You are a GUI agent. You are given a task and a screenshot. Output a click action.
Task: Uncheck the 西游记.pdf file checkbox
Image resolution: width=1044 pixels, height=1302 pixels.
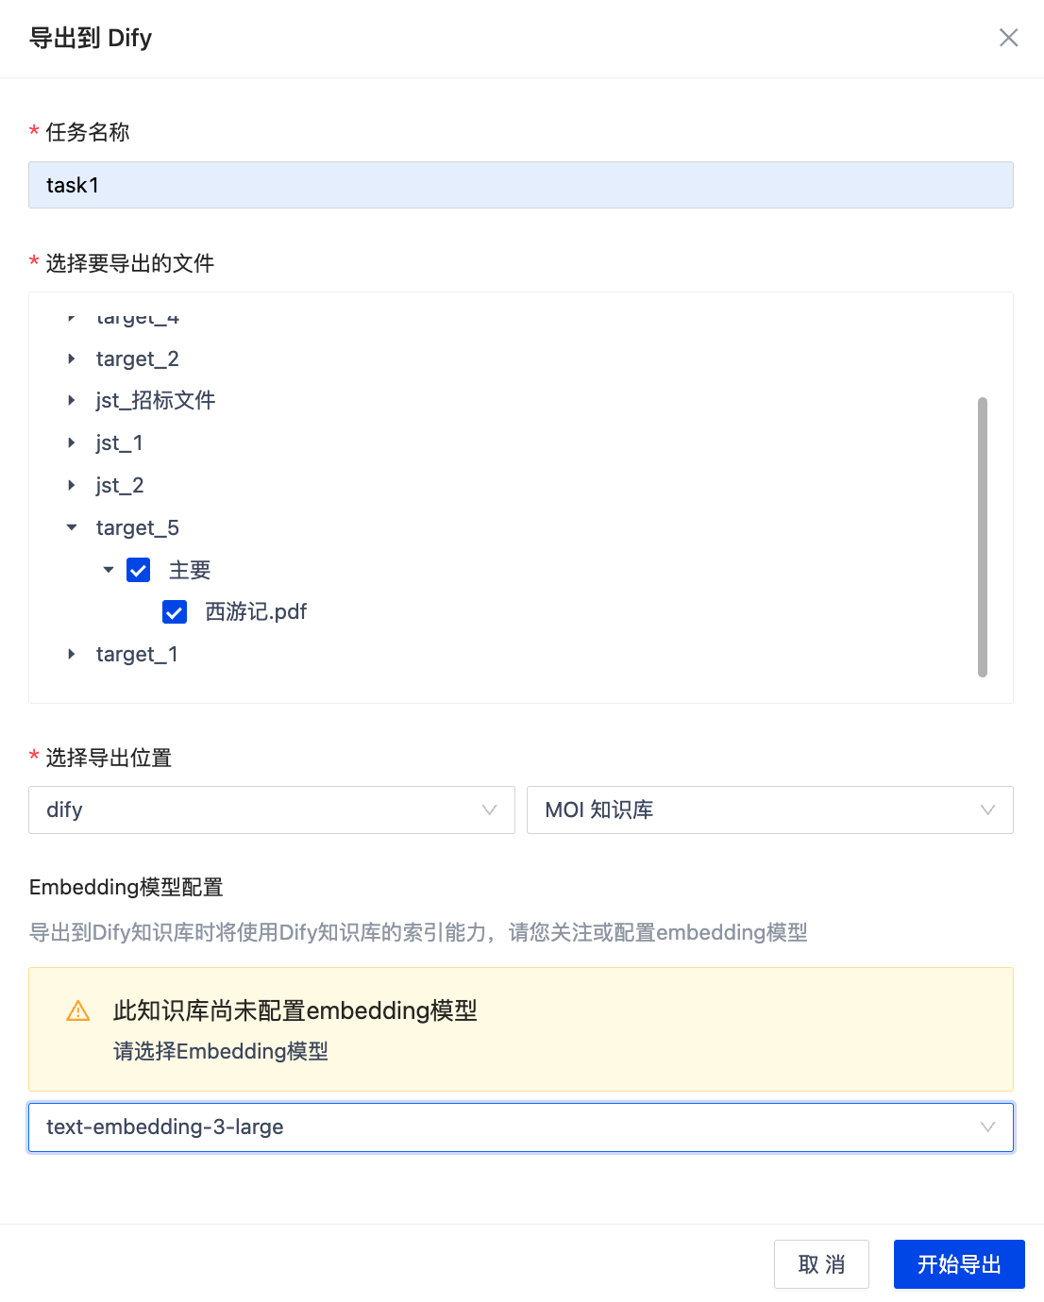pyautogui.click(x=175, y=612)
